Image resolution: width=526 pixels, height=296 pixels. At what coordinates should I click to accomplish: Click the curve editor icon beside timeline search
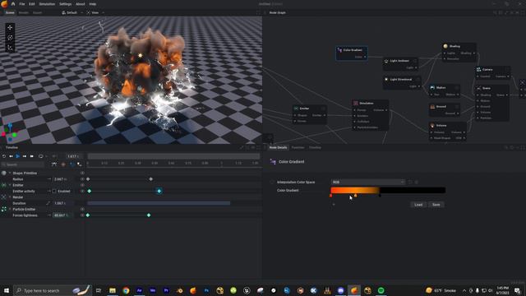(54, 164)
